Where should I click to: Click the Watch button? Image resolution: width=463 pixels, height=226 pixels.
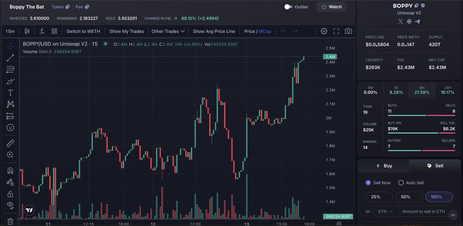coord(331,7)
